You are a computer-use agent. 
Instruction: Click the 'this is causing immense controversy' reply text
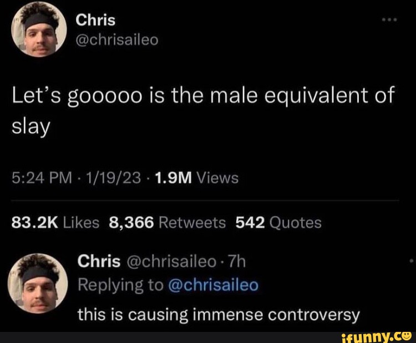pos(219,315)
